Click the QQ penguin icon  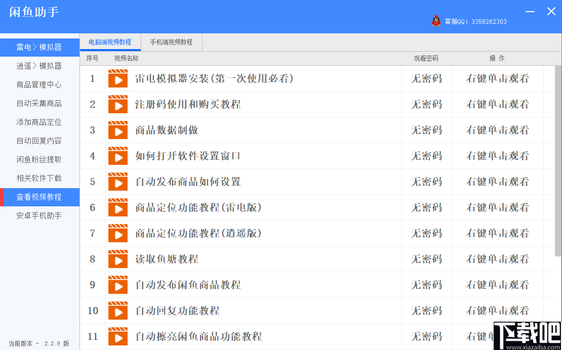(x=436, y=21)
